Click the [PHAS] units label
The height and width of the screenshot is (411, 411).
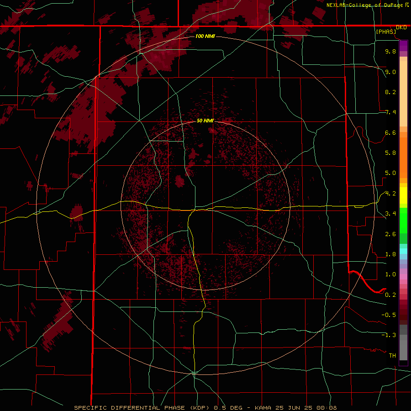coord(386,32)
